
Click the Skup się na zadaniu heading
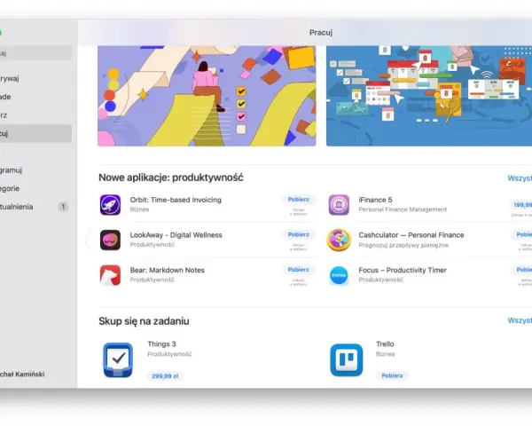click(144, 321)
